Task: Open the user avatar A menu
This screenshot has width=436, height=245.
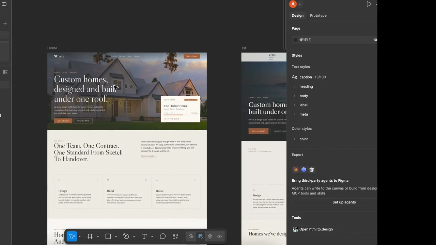Action: pyautogui.click(x=293, y=4)
